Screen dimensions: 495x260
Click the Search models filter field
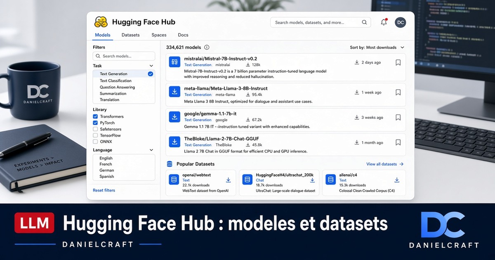[x=124, y=56]
